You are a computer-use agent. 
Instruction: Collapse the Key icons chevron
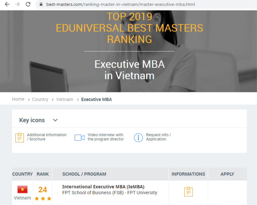(x=55, y=120)
